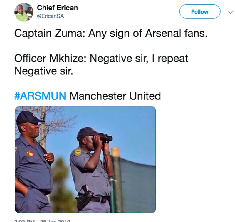Open the attached police officers photo
This screenshot has width=235, height=222.
click(85, 159)
